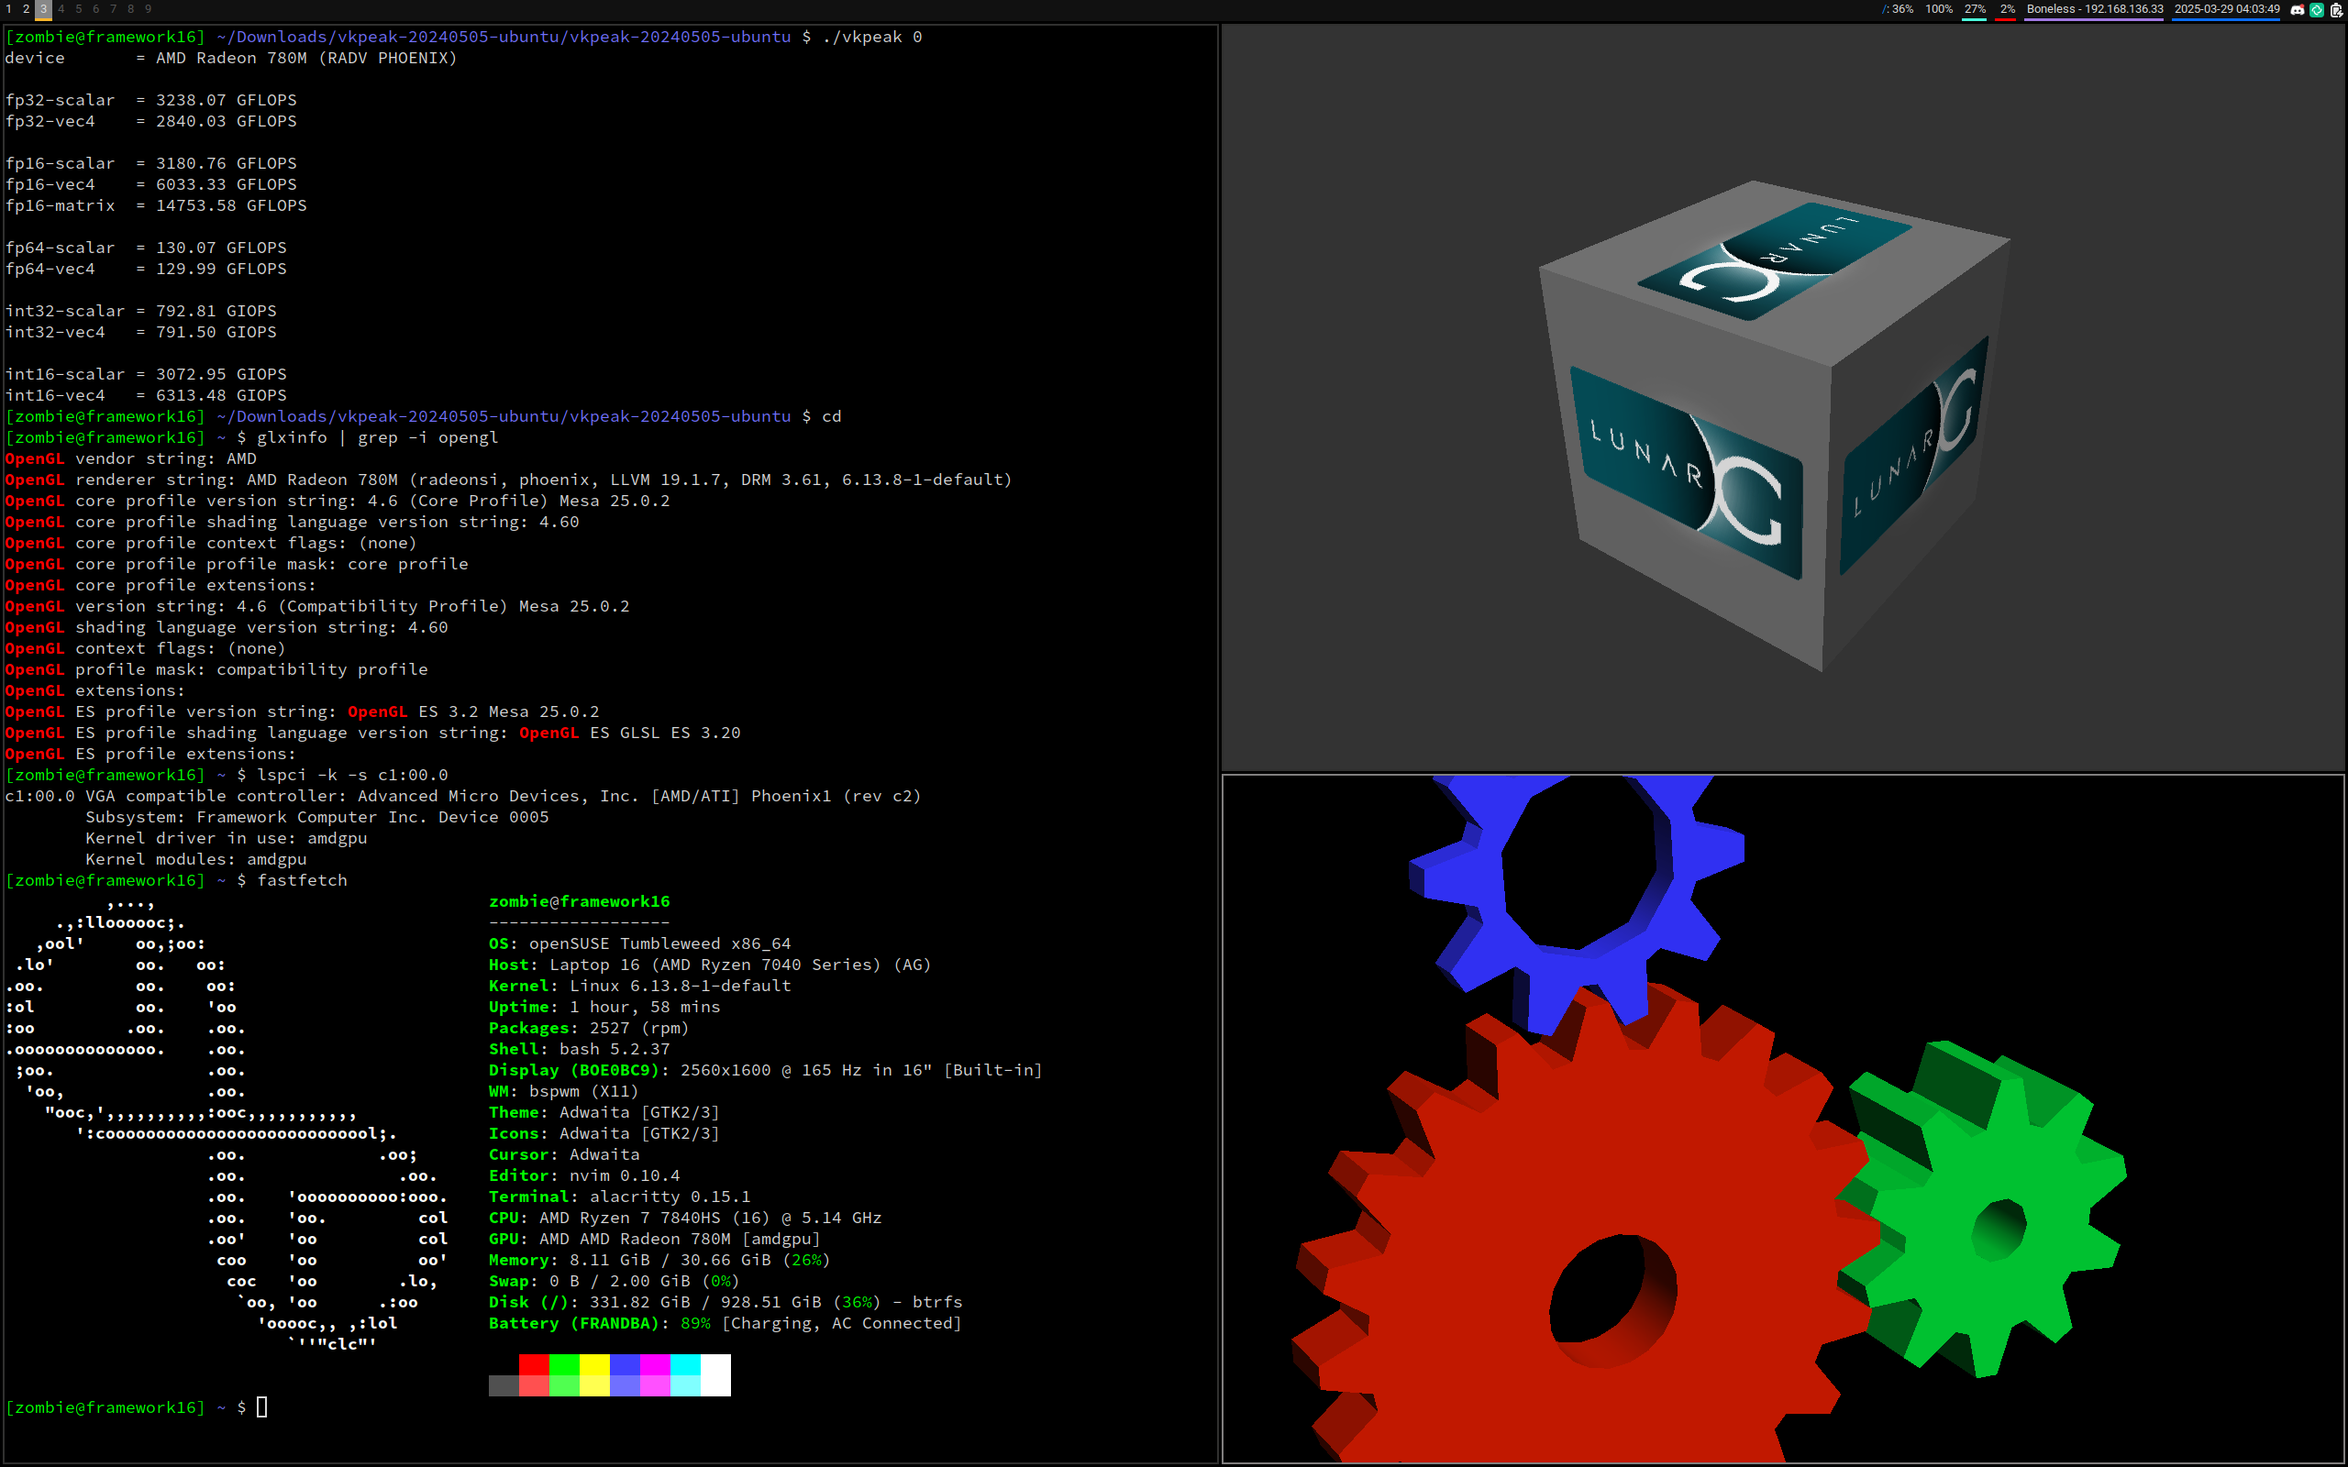
Task: Click the bright red fastfetch swatch
Action: (534, 1364)
